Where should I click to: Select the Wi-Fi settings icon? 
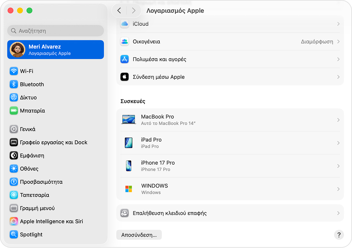14,71
